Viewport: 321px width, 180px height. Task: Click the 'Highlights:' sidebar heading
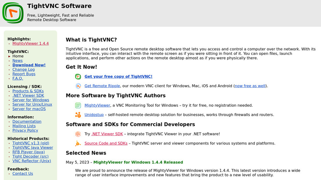(19, 39)
